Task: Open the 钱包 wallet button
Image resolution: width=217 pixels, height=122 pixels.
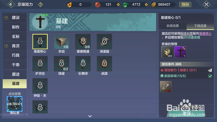Action: pos(185,5)
